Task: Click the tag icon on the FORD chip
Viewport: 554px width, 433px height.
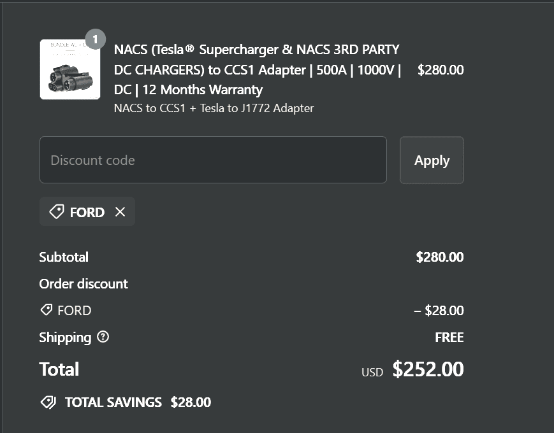Action: (x=57, y=212)
